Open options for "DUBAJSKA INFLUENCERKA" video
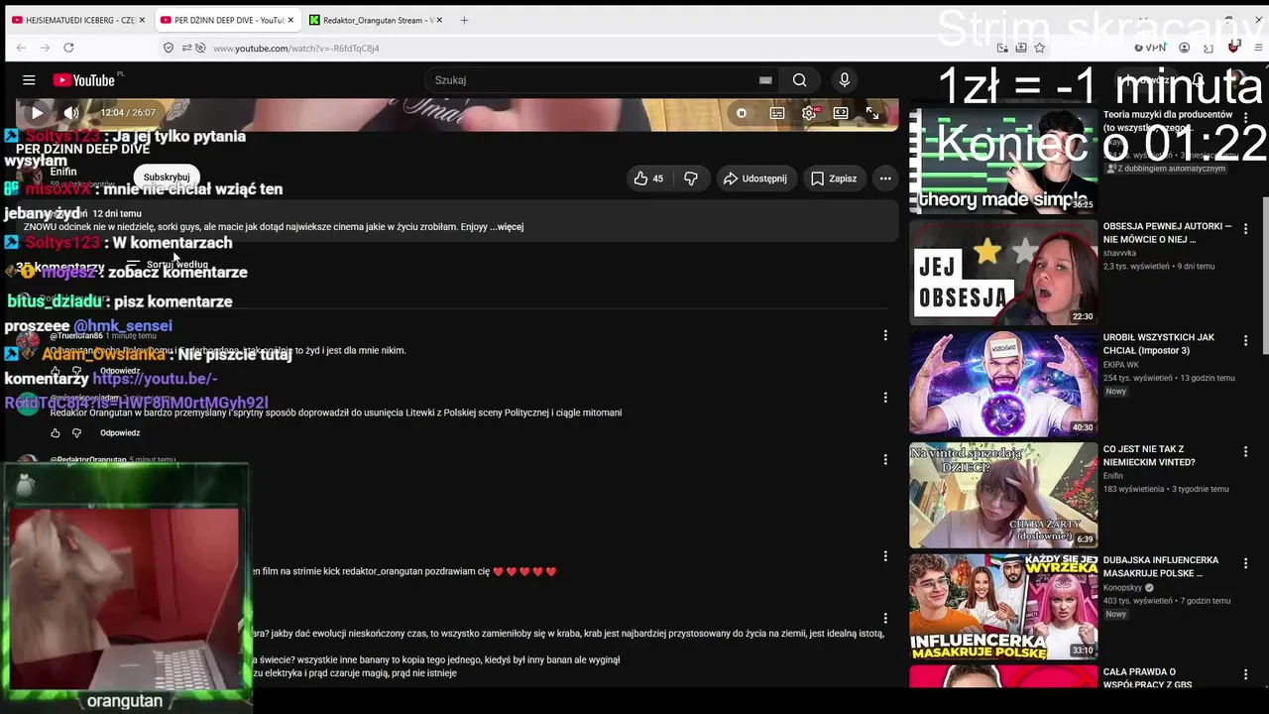Viewport: 1269px width, 714px height. [1246, 562]
